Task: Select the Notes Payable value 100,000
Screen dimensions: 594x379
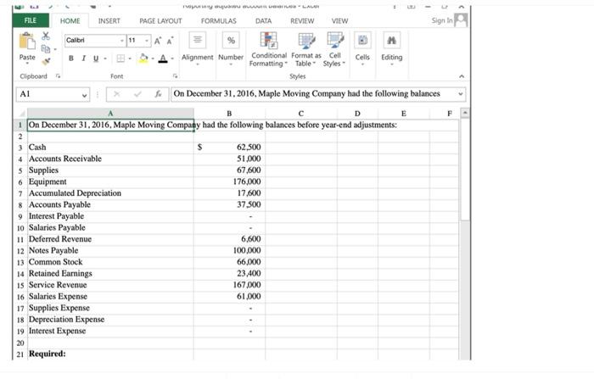Action: coord(230,251)
